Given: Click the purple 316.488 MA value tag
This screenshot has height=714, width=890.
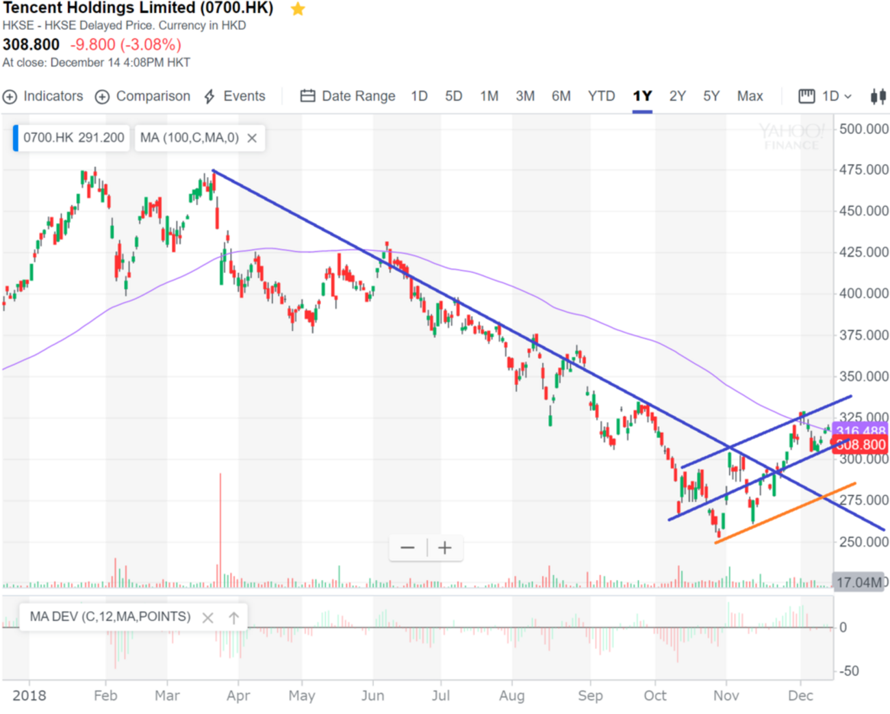Looking at the screenshot, I should coord(860,431).
